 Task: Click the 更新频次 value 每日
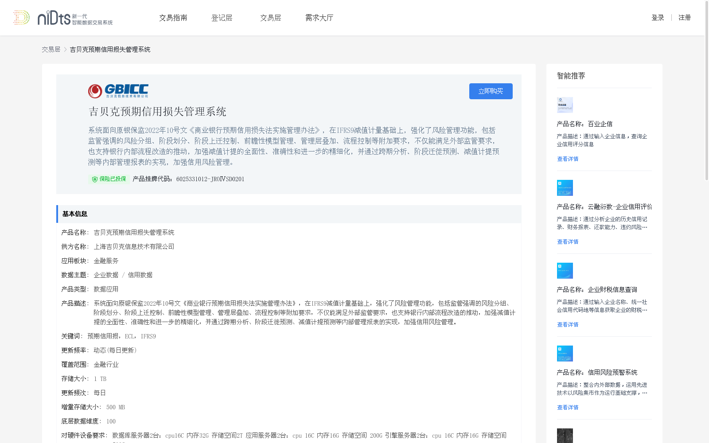[x=100, y=393]
